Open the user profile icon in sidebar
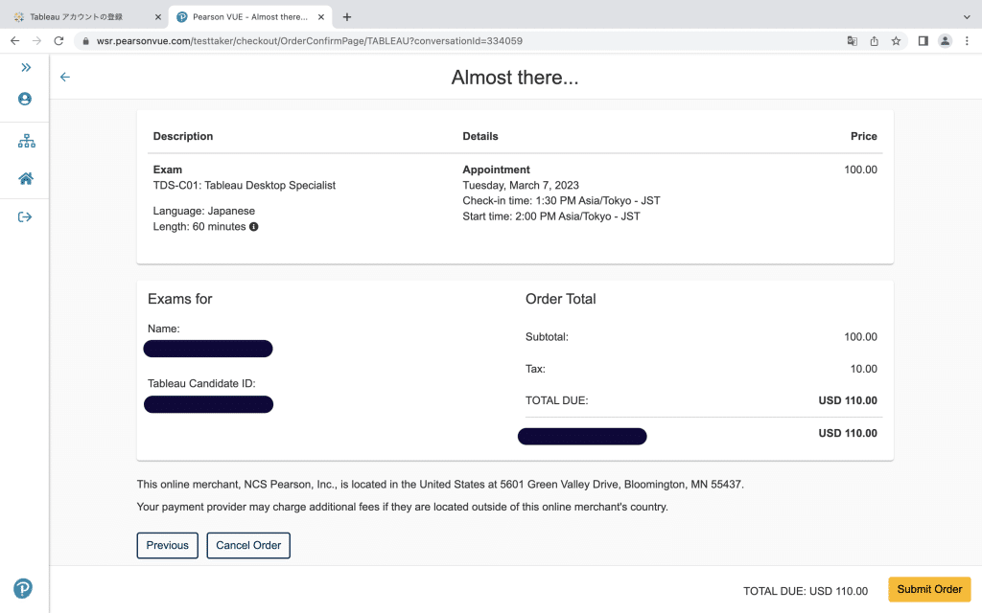This screenshot has height=613, width=982. click(25, 99)
